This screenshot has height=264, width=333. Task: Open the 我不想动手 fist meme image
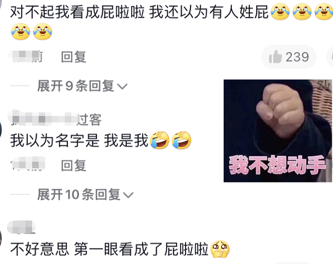click(x=277, y=131)
